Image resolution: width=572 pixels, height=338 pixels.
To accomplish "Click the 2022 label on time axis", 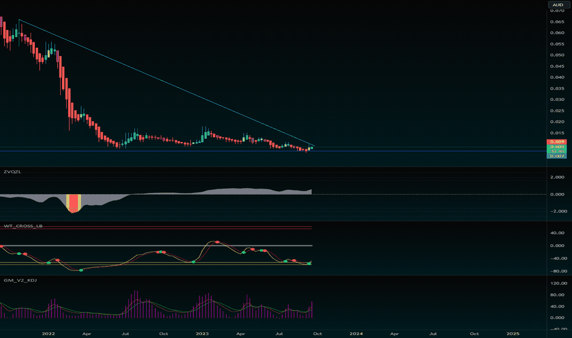I will [x=48, y=334].
